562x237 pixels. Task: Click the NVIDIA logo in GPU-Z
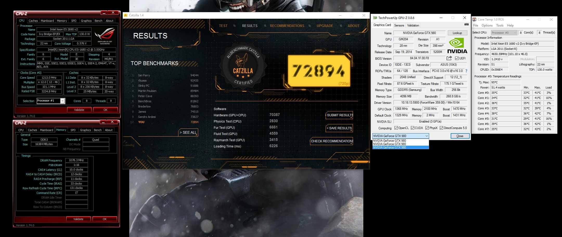click(457, 46)
